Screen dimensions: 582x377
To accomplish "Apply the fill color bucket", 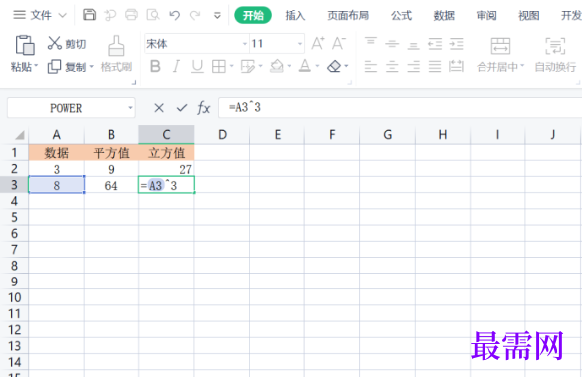I will [x=277, y=66].
